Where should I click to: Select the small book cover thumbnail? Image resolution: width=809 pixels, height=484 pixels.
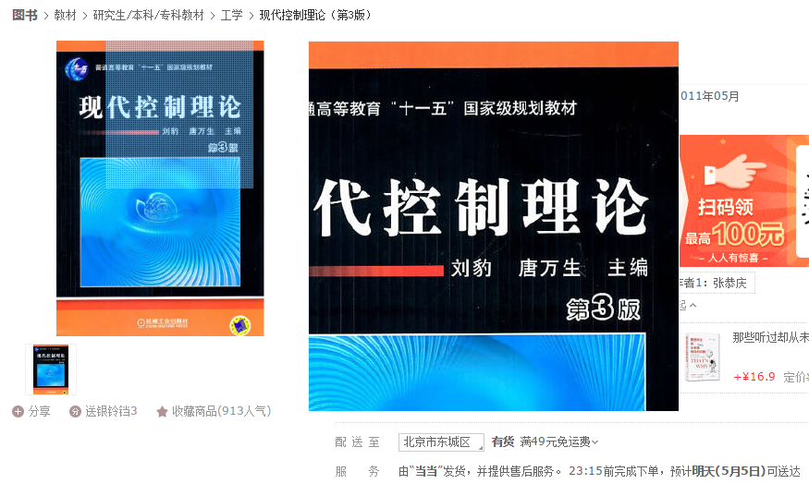coord(51,369)
